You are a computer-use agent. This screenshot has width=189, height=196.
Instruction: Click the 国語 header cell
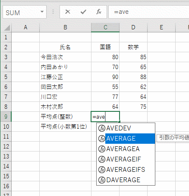tap(105, 47)
